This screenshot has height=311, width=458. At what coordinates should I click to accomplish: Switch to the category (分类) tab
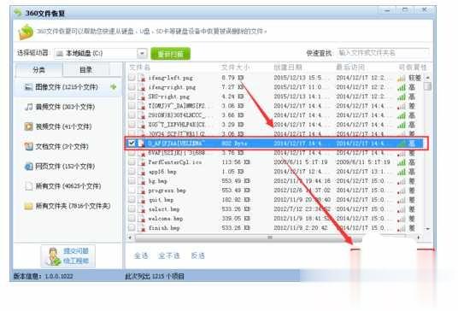tap(38, 70)
